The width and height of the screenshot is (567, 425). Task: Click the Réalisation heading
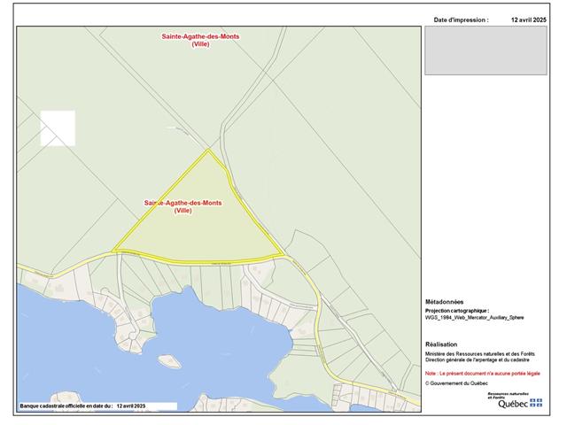[x=441, y=344]
